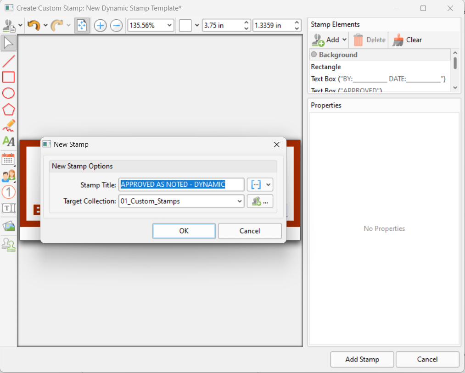
Task: Choose the Pencil scribble tool
Action: click(8, 125)
